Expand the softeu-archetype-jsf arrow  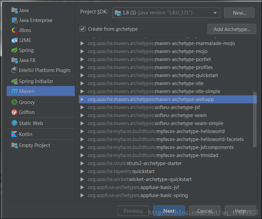click(x=82, y=107)
